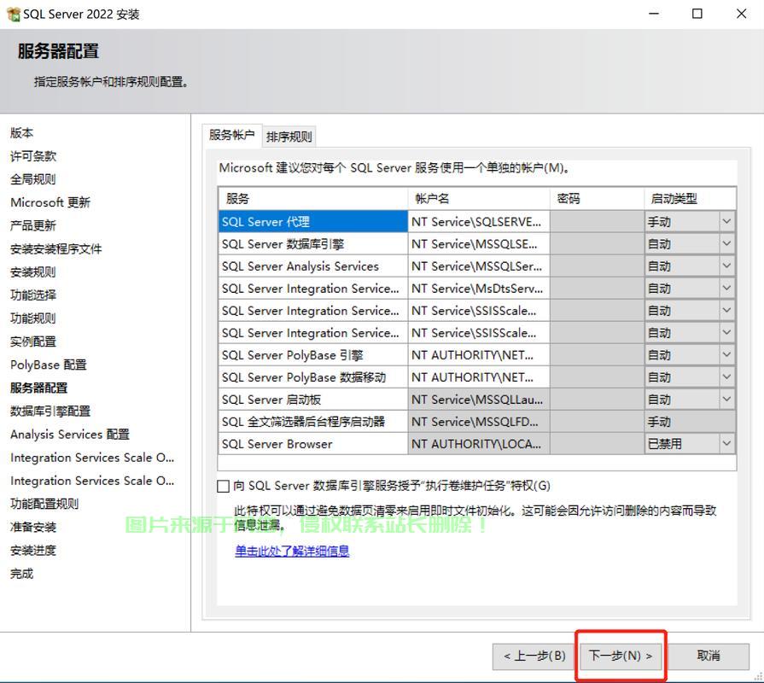The width and height of the screenshot is (764, 683).
Task: Go to Analysis Services 配置 step in sidebar
Action: pyautogui.click(x=70, y=434)
